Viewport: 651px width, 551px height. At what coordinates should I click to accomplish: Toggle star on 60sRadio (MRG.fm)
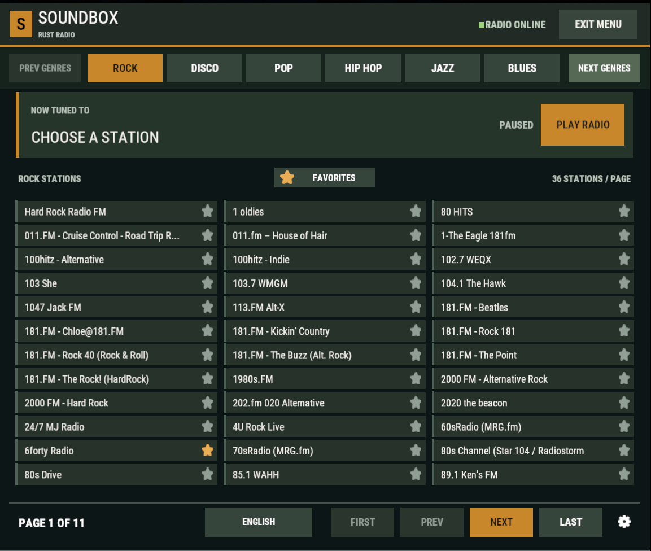624,426
